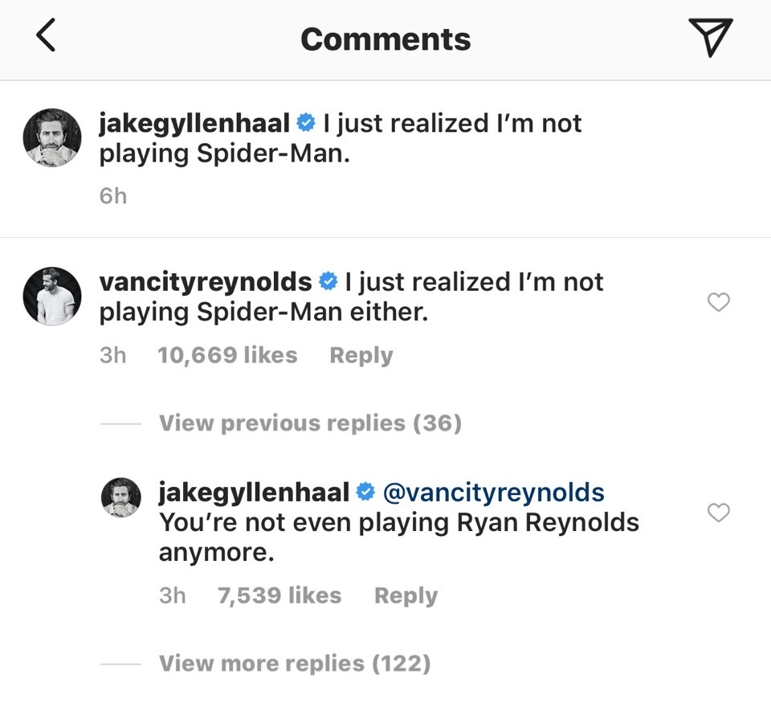Like the Ryan Reynolds reply with the heart

coord(718,513)
